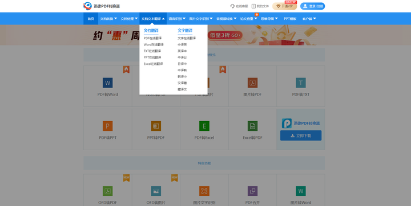This screenshot has height=206, width=411.
Task: Open PDF转PPT via its orange P icon
Action: click(107, 126)
